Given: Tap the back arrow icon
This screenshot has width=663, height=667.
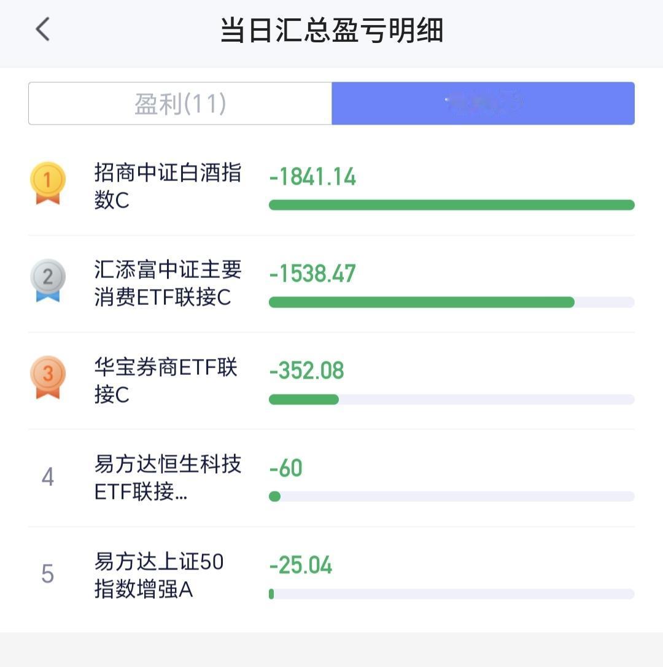Looking at the screenshot, I should [42, 29].
